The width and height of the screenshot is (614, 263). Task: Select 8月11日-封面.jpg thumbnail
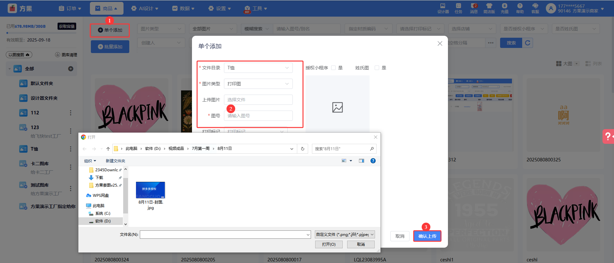(150, 190)
